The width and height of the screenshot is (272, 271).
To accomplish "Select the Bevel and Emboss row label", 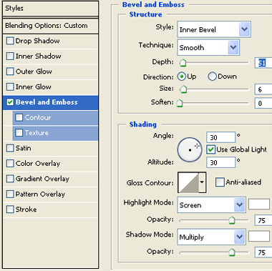I will pyautogui.click(x=47, y=102).
